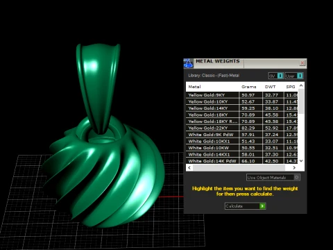Click the vertical scrollbar thumb
The width and height of the screenshot is (333, 250).
click(x=301, y=101)
